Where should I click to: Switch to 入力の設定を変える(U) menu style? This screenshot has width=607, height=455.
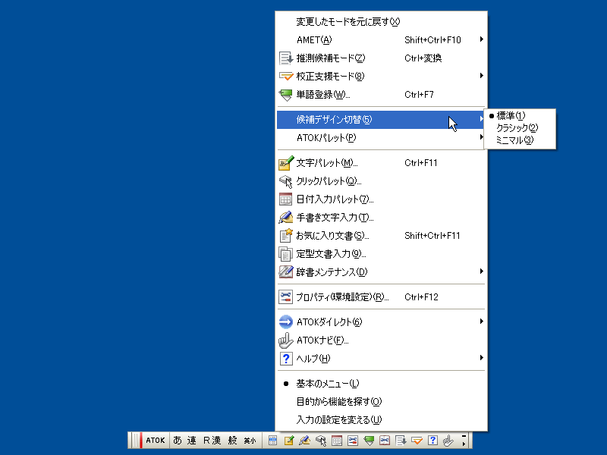click(381, 420)
